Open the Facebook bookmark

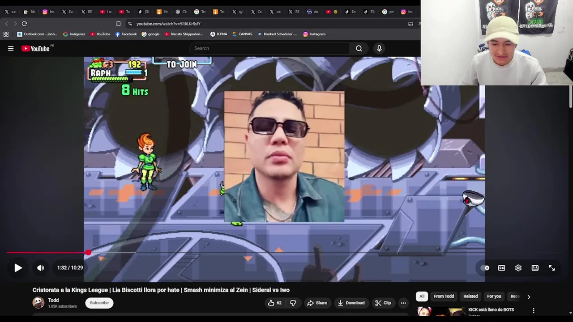(126, 34)
